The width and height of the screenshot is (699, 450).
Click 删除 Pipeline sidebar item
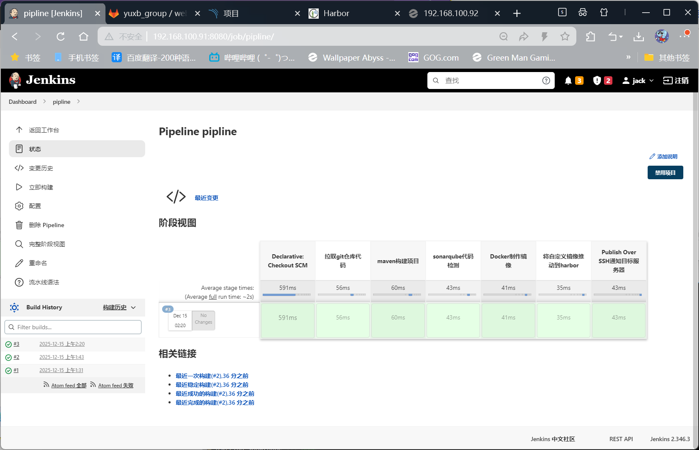coord(77,225)
